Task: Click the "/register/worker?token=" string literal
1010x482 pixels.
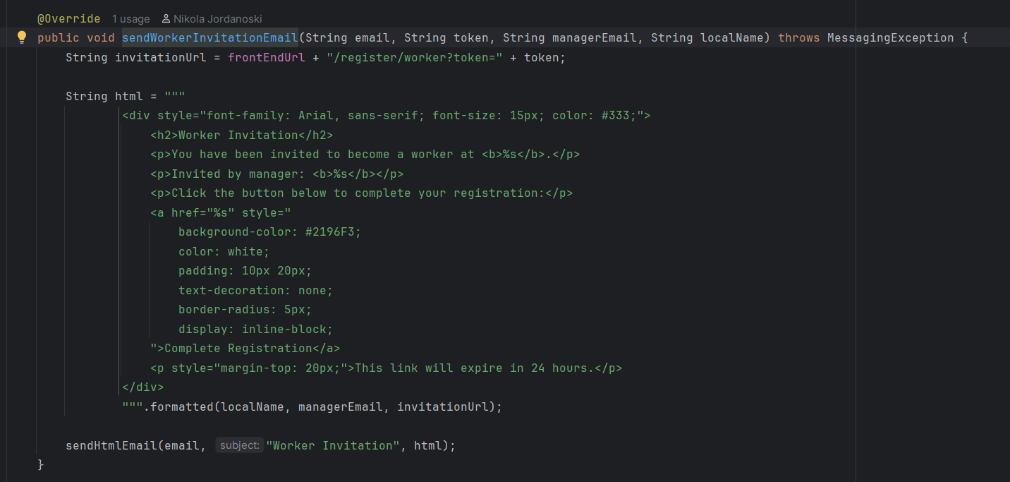Action: coord(414,57)
